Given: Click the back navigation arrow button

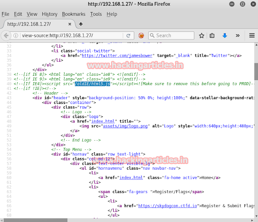Looking at the screenshot, I should (x=6, y=35).
